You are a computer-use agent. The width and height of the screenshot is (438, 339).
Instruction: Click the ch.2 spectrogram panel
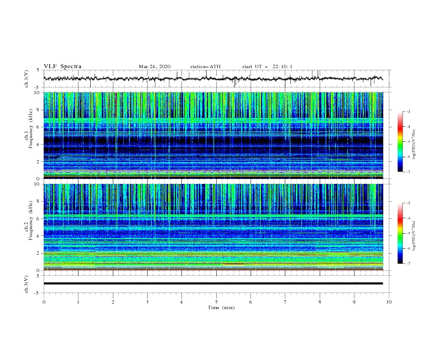tap(213, 227)
